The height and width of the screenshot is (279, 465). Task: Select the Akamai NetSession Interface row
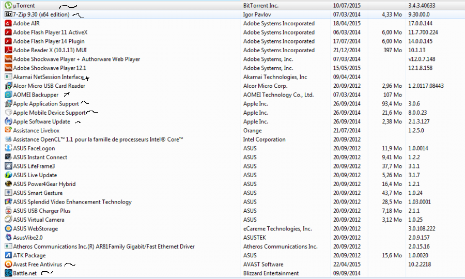point(48,77)
